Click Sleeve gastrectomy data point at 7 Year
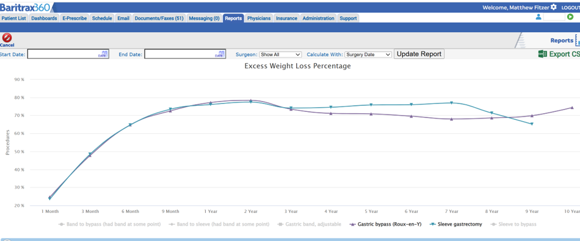Image resolution: width=580 pixels, height=241 pixels. 451,103
